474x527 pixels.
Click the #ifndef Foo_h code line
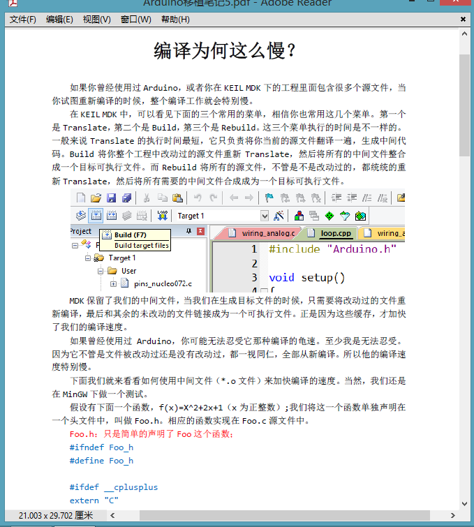(101, 447)
